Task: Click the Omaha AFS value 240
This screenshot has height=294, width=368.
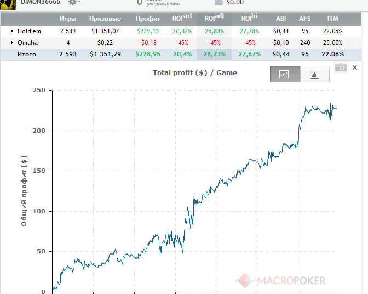Action: 305,43
